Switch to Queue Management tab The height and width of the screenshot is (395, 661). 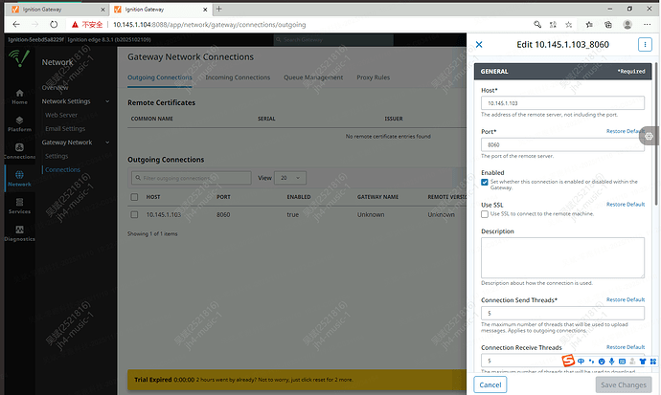tap(313, 77)
